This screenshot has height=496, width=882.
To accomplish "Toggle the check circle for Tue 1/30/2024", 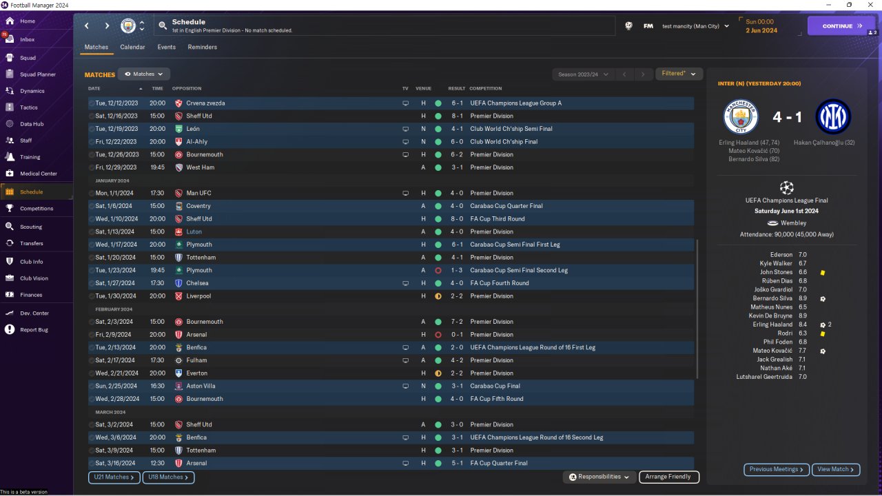I will (92, 296).
